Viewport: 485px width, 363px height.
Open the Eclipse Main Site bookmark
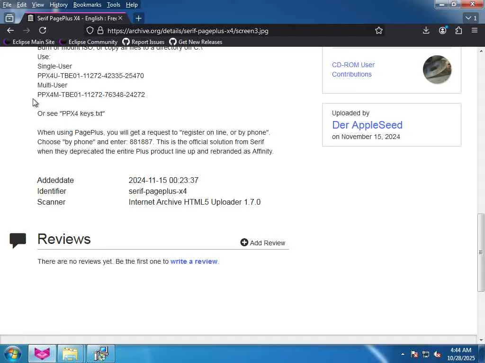click(29, 42)
